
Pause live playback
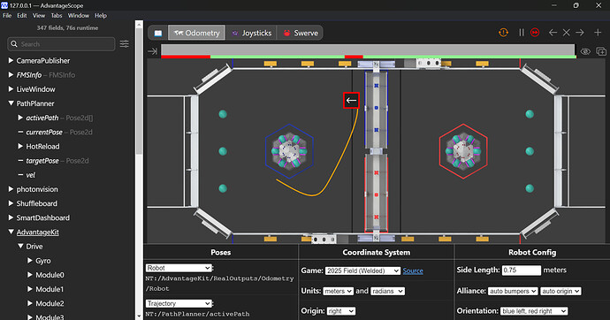tap(522, 33)
